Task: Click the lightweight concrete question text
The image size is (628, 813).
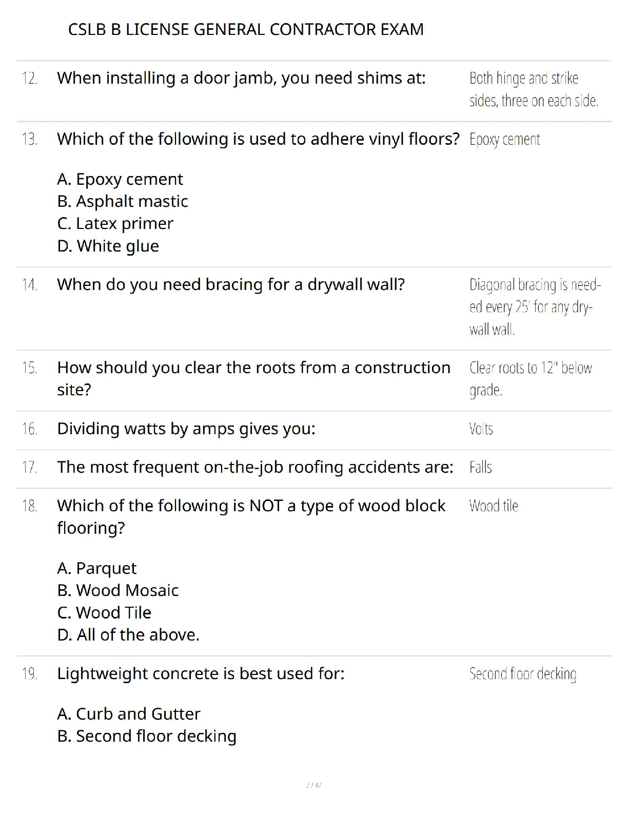Action: pyautogui.click(x=201, y=673)
